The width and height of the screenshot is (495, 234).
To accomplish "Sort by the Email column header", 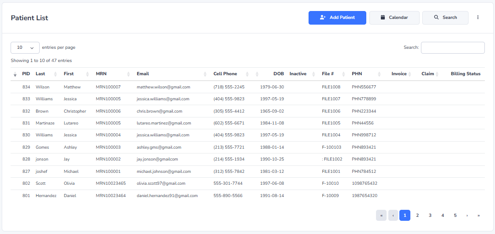I will coord(143,74).
